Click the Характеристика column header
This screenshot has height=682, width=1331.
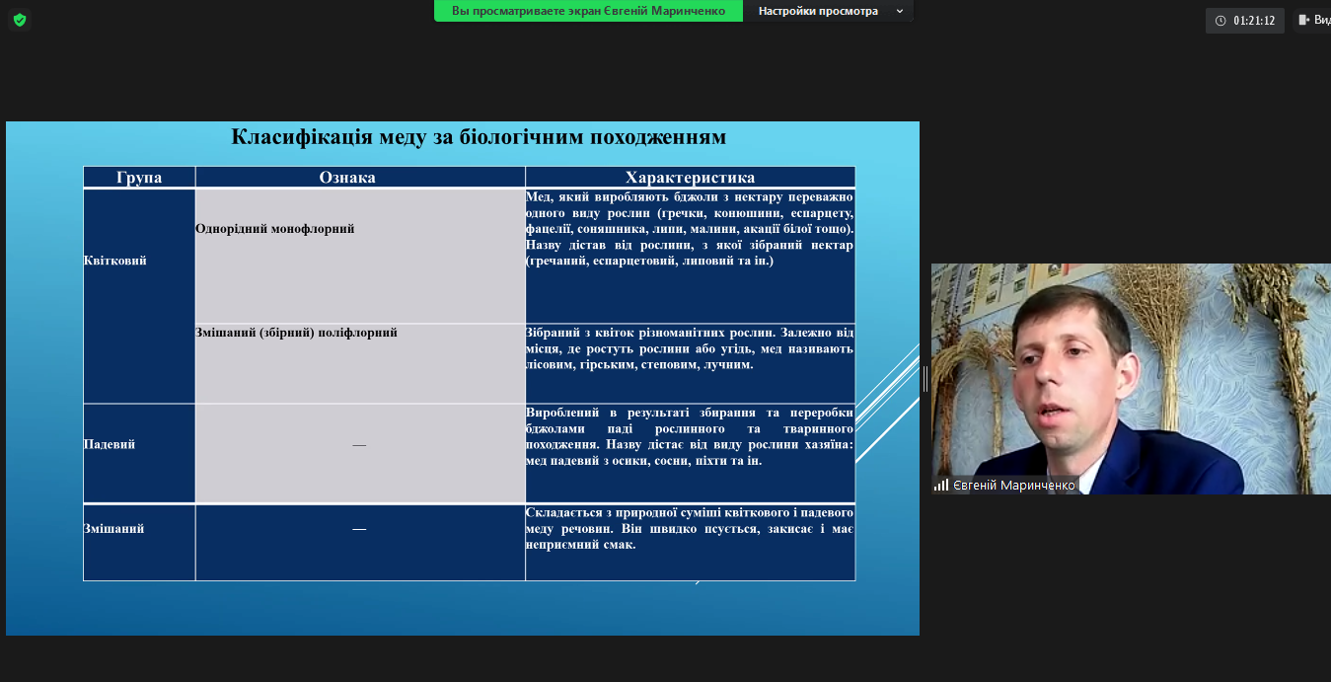click(x=690, y=178)
